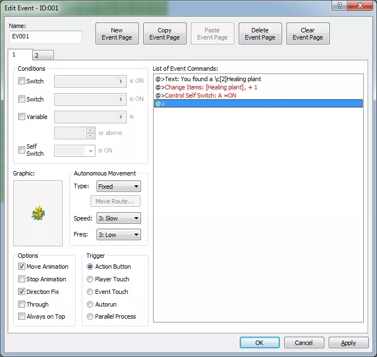The height and width of the screenshot is (357, 377).
Task: Decrease the variable value with down arrow
Action: click(x=90, y=136)
